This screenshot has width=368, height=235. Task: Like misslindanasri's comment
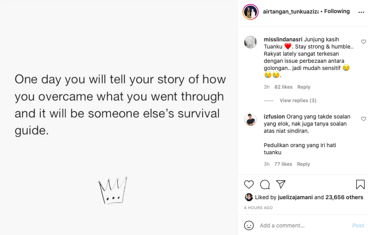click(x=363, y=42)
